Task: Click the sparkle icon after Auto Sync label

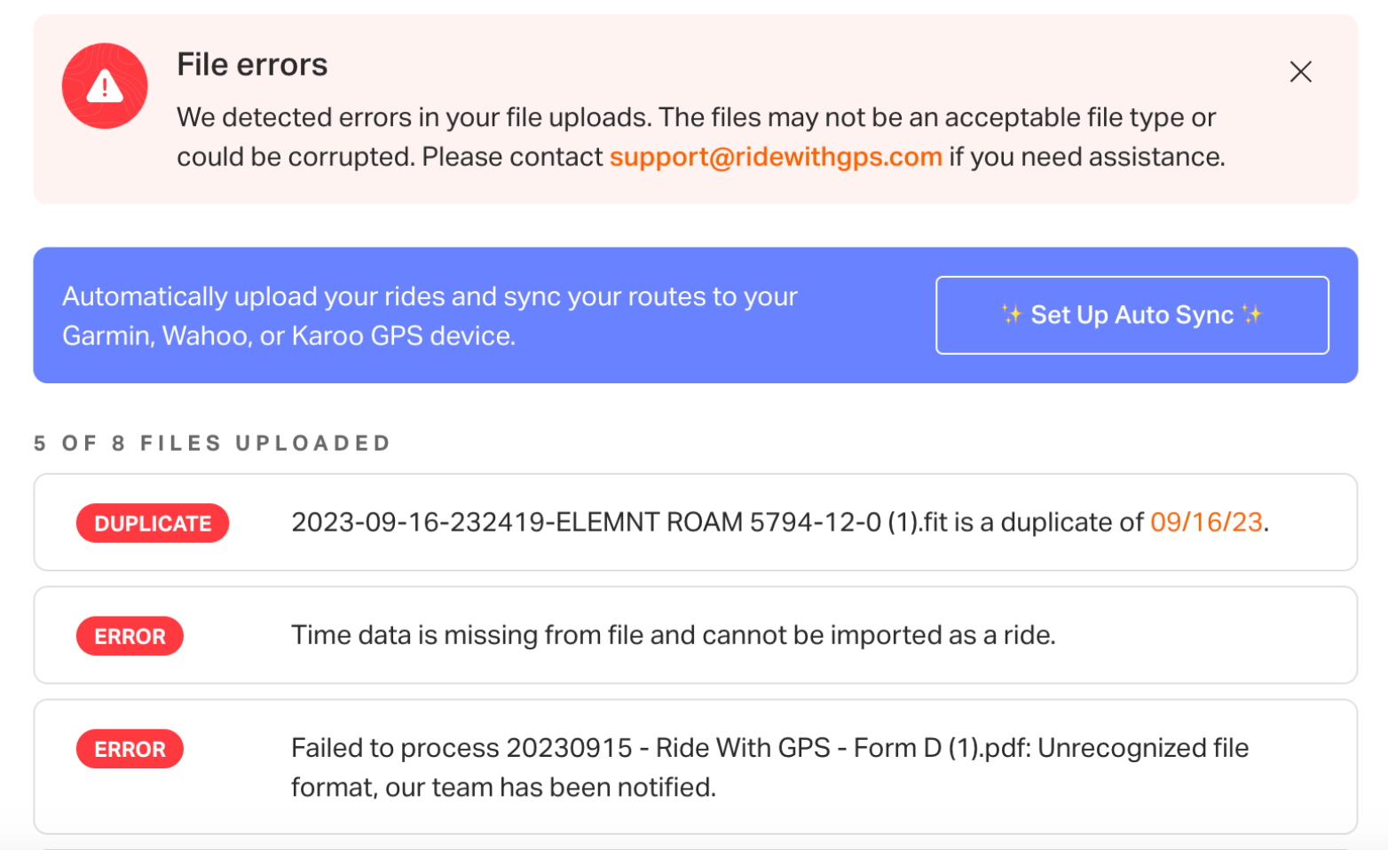Action: [x=1252, y=314]
